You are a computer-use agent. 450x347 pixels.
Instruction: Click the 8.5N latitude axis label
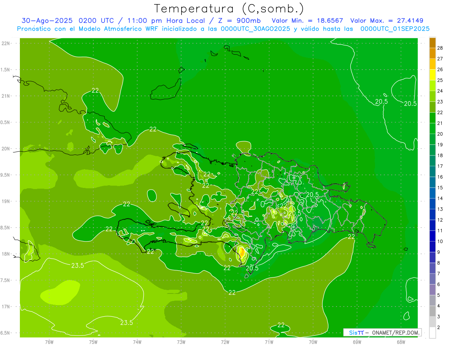pyautogui.click(x=5, y=228)
